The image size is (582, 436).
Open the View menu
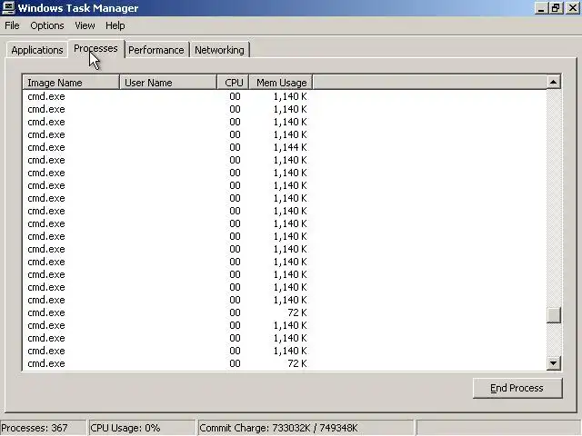(x=85, y=25)
